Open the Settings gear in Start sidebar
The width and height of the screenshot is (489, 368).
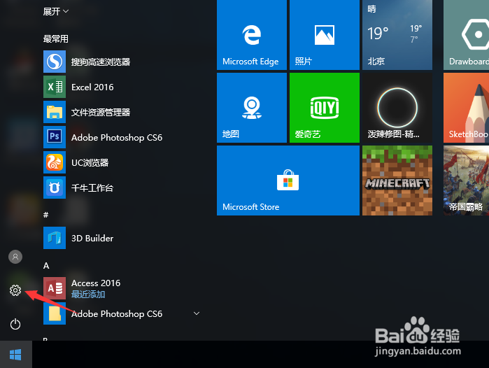point(15,290)
